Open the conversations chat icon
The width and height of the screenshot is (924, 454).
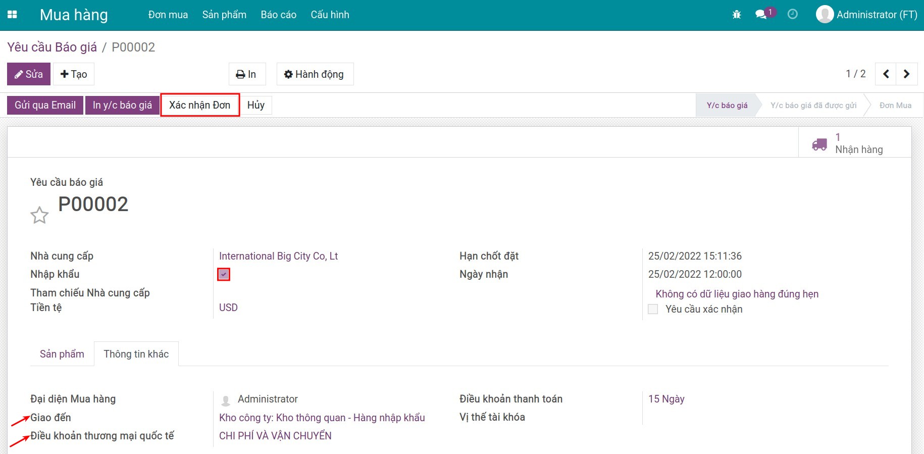[x=761, y=15]
